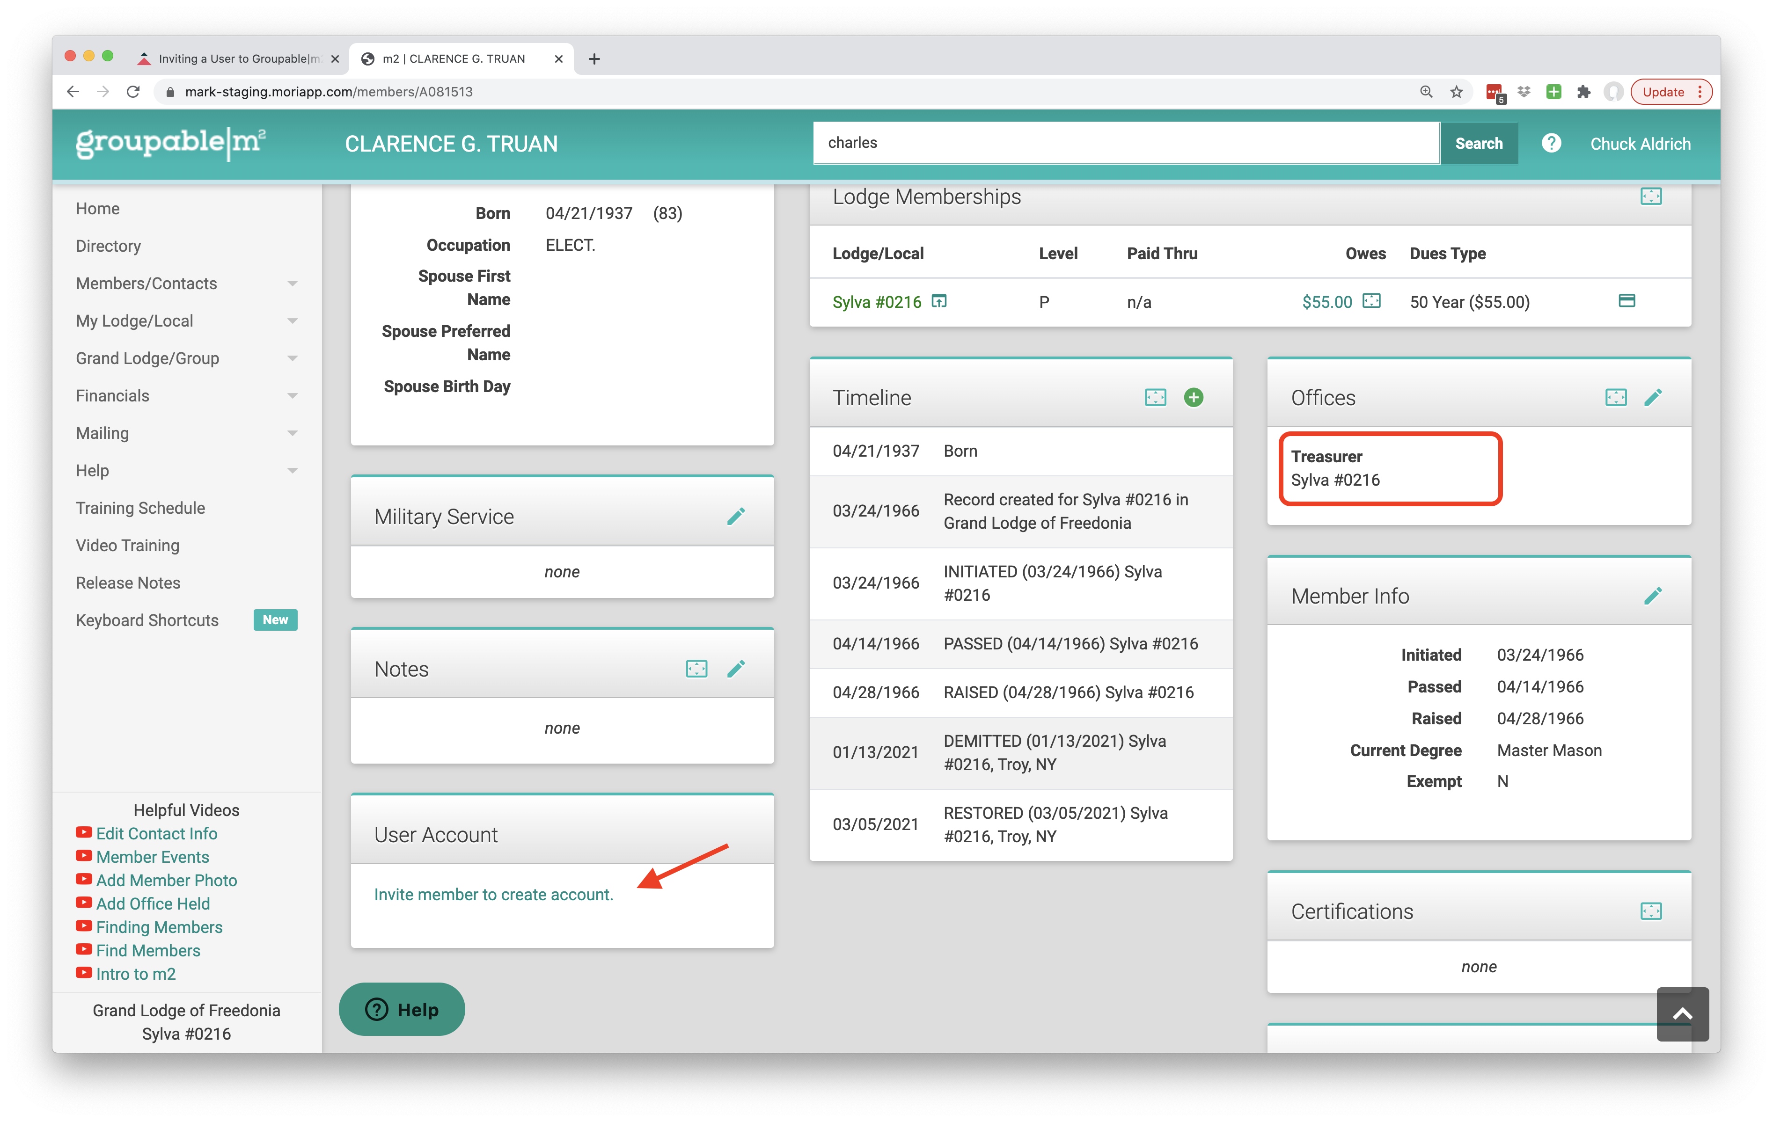The width and height of the screenshot is (1773, 1122).
Task: Expand the My Lodge/Local sidebar menu
Action: [186, 321]
